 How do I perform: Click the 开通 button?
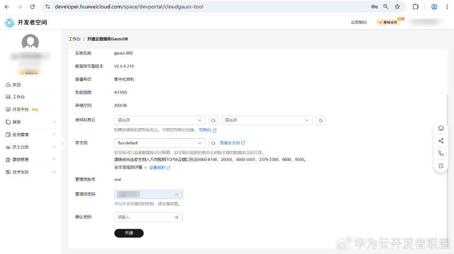(129, 233)
